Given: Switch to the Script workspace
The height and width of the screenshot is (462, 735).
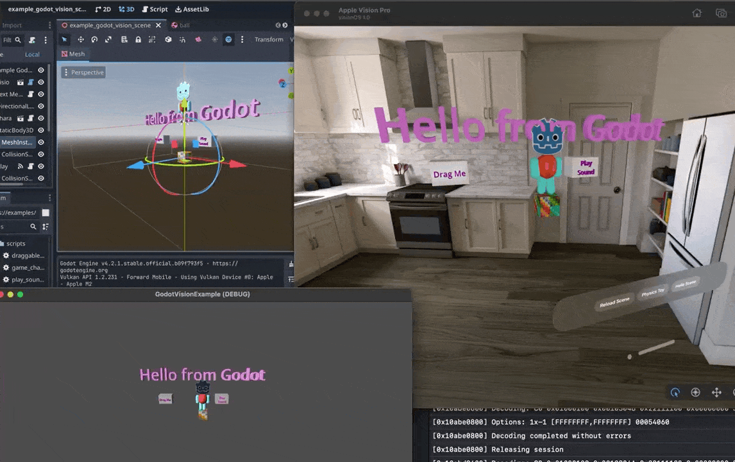Looking at the screenshot, I should [155, 9].
